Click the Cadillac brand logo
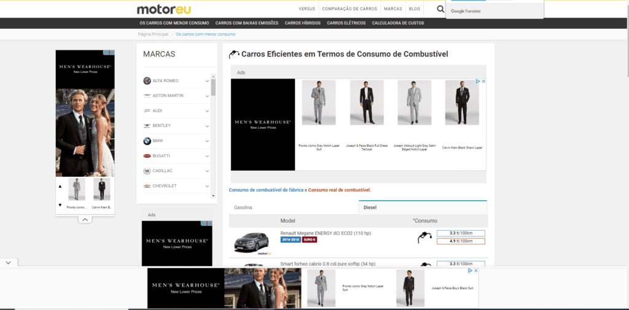Screen dimensions: 629x310 tap(147, 171)
